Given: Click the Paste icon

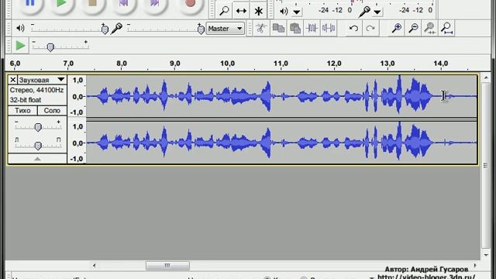Looking at the screenshot, I should click(x=295, y=28).
